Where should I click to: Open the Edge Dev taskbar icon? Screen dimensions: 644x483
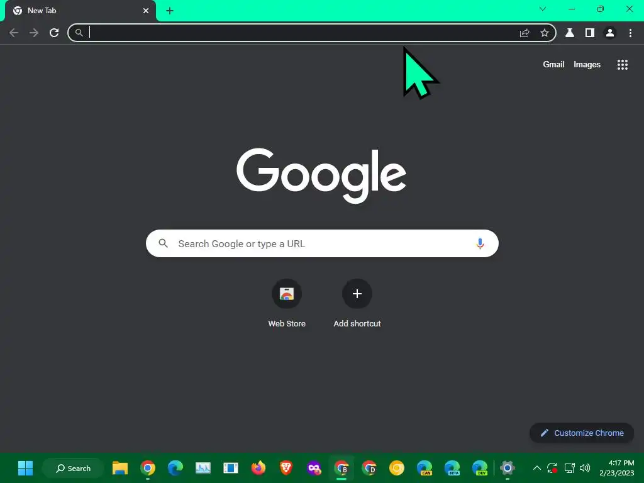[x=480, y=468]
